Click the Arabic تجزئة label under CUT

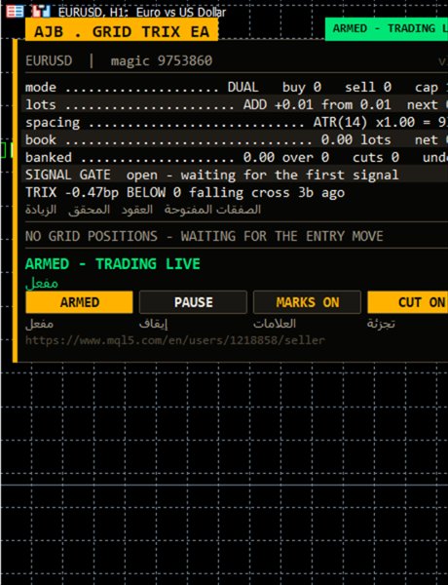381,324
